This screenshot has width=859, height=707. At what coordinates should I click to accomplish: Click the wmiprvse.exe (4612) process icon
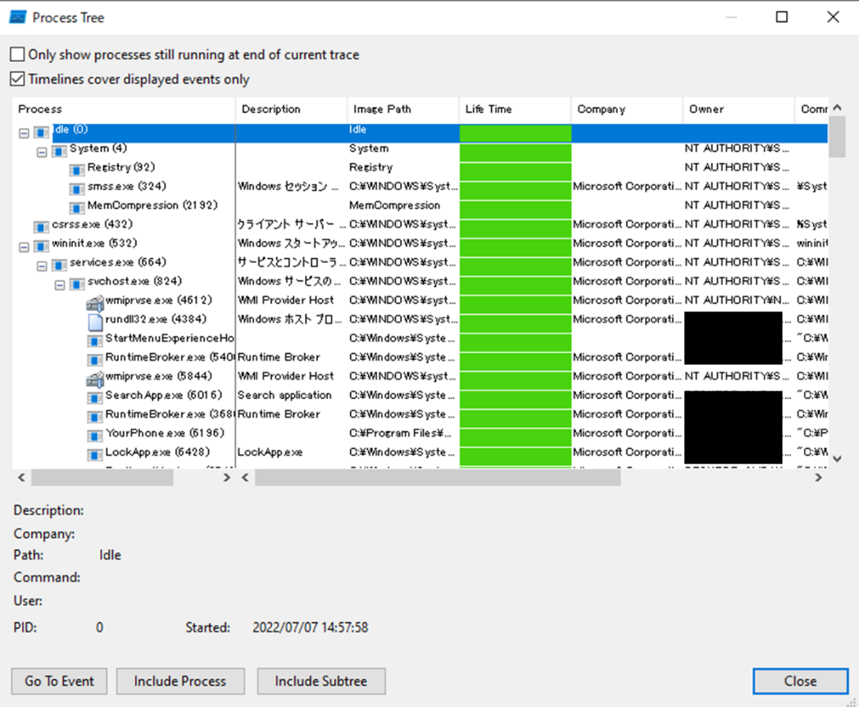[95, 301]
